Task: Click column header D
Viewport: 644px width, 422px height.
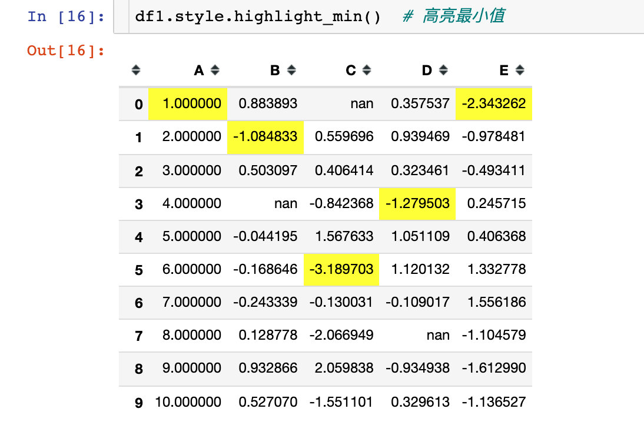Action: [427, 71]
